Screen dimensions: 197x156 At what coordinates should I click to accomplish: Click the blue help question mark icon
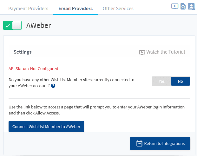pyautogui.click(x=53, y=86)
